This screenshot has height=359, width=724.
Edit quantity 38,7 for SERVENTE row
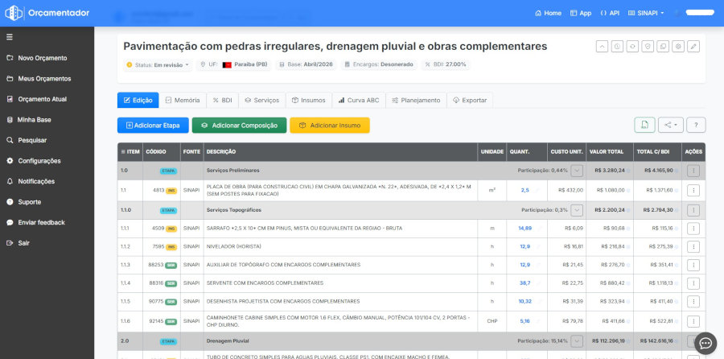point(525,283)
